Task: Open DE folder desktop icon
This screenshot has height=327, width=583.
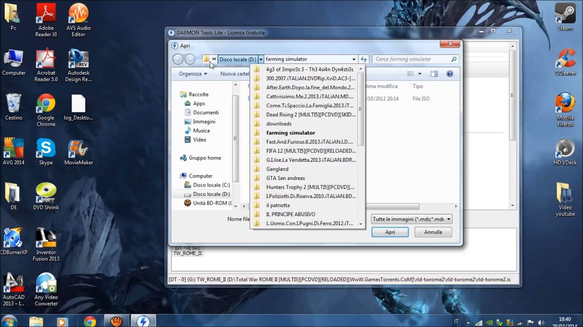Action: 14,197
